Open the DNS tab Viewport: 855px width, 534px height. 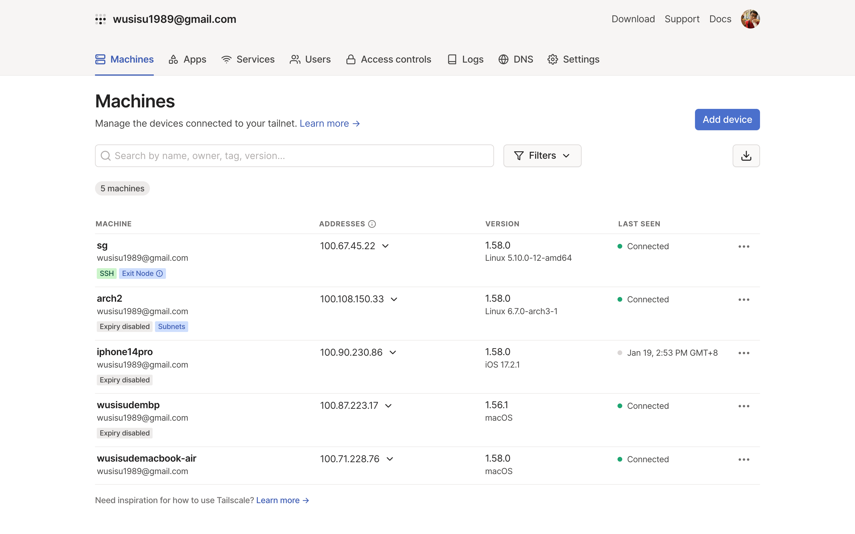[516, 59]
